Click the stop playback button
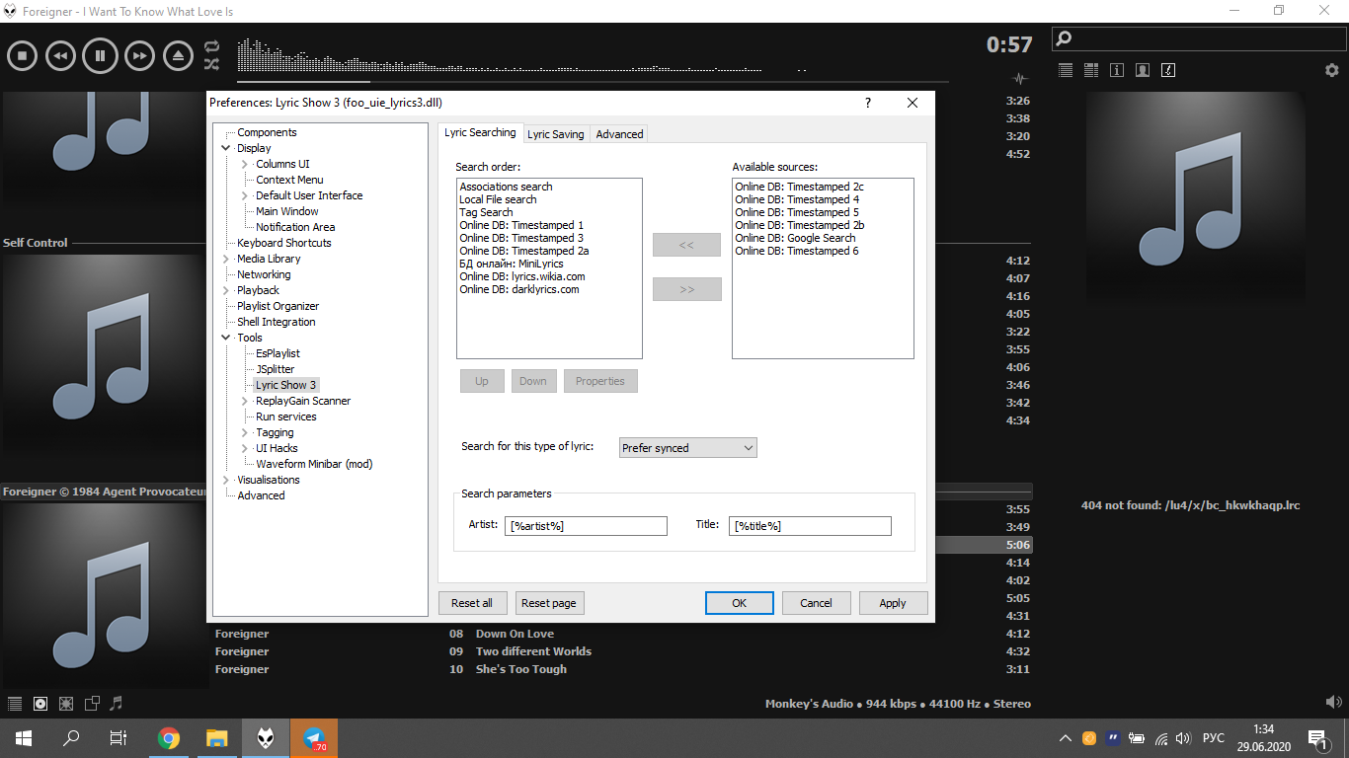This screenshot has height=758, width=1349. click(x=22, y=56)
